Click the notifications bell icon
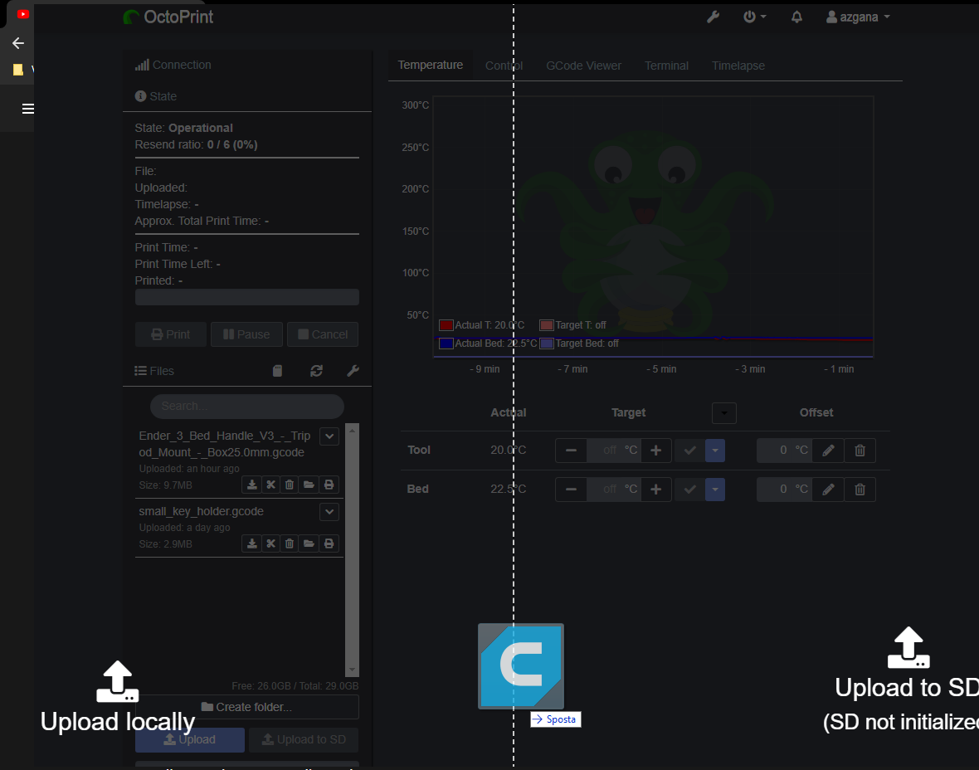 pyautogui.click(x=796, y=17)
